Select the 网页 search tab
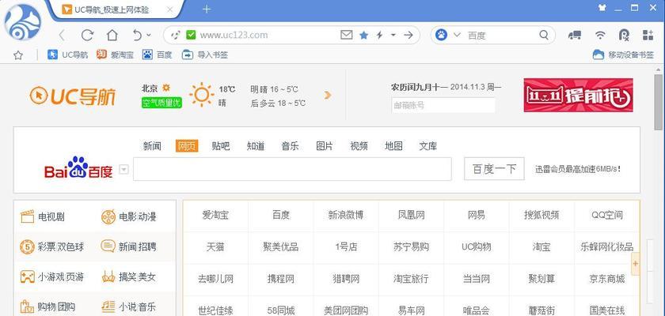Screen dimensions: 665x316 click(x=187, y=146)
